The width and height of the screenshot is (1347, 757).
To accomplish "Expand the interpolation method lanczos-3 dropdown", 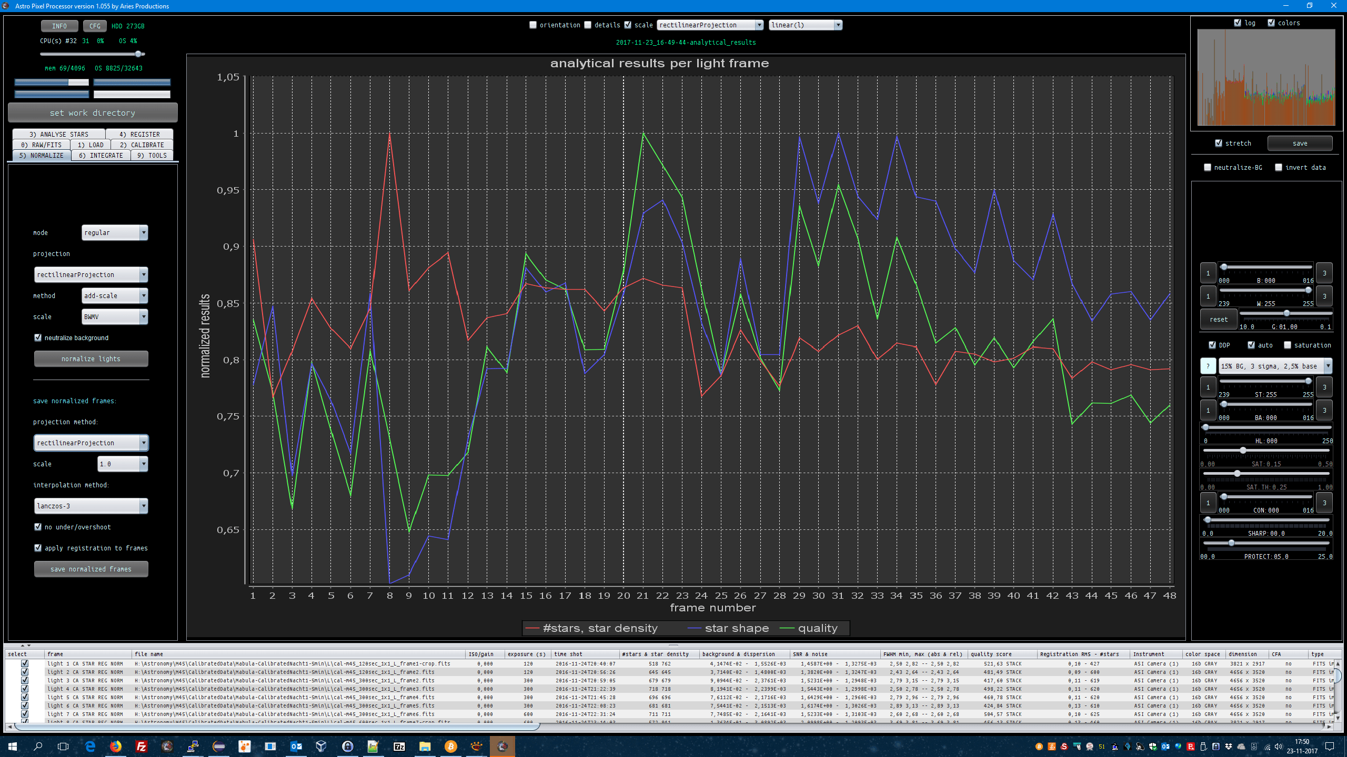I will pyautogui.click(x=143, y=506).
